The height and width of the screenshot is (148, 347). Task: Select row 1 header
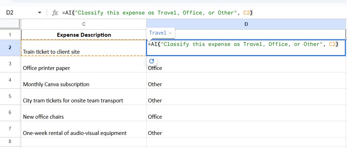(10, 35)
